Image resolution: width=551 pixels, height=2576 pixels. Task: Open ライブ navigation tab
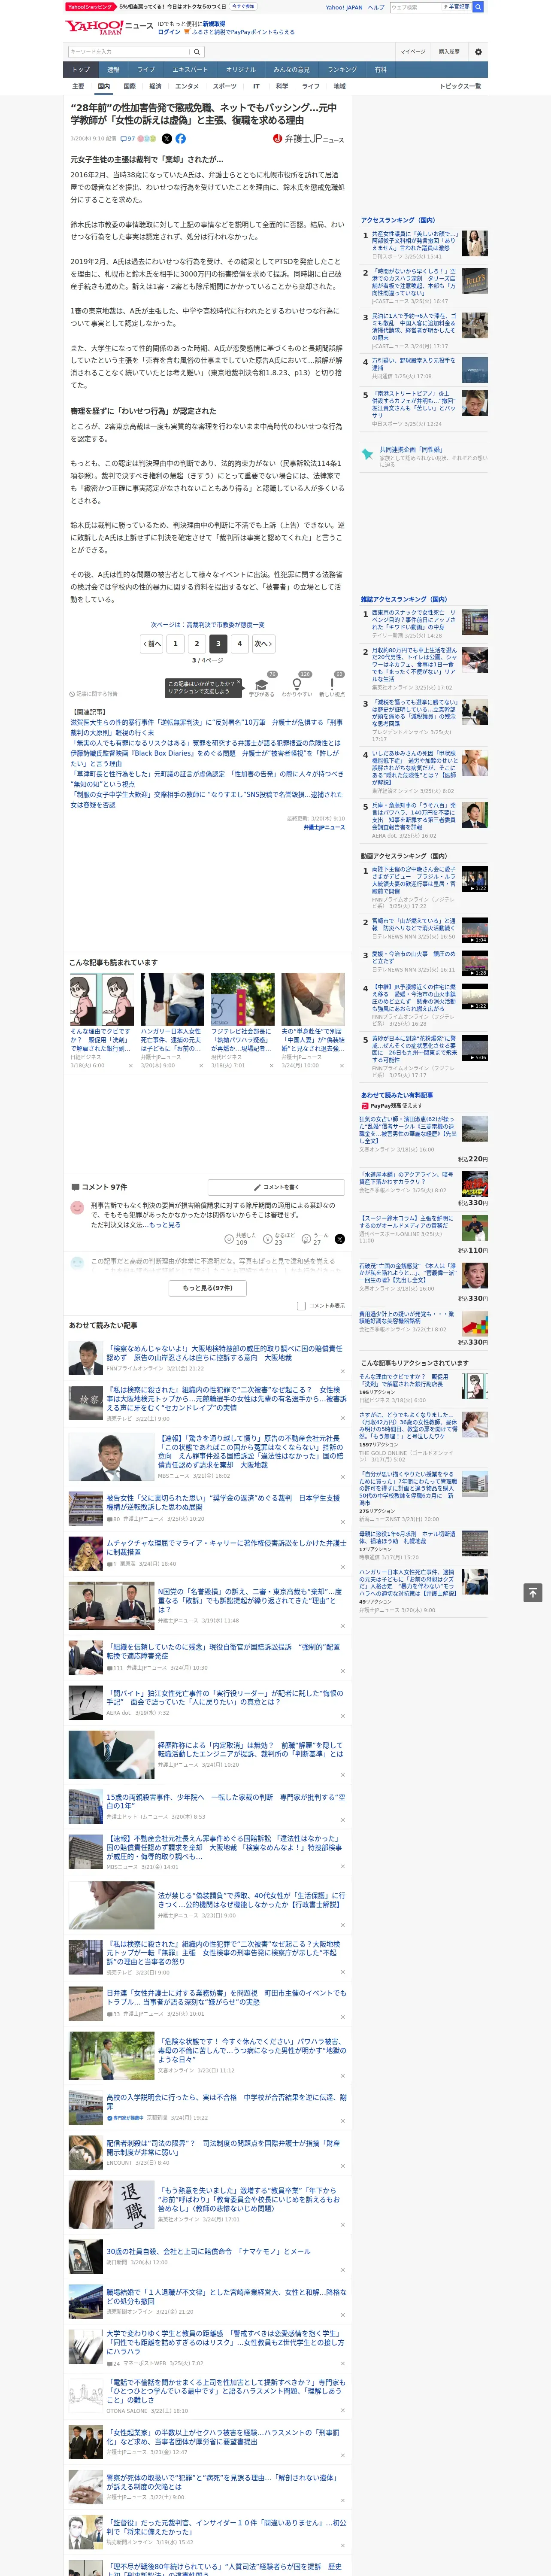click(146, 70)
